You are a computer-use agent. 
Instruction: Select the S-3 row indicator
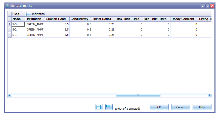10,24
